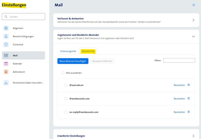The image size is (201, 139).
Task: Remove no-reply@wonkaseeds.com with the trash icon
Action: point(189,112)
